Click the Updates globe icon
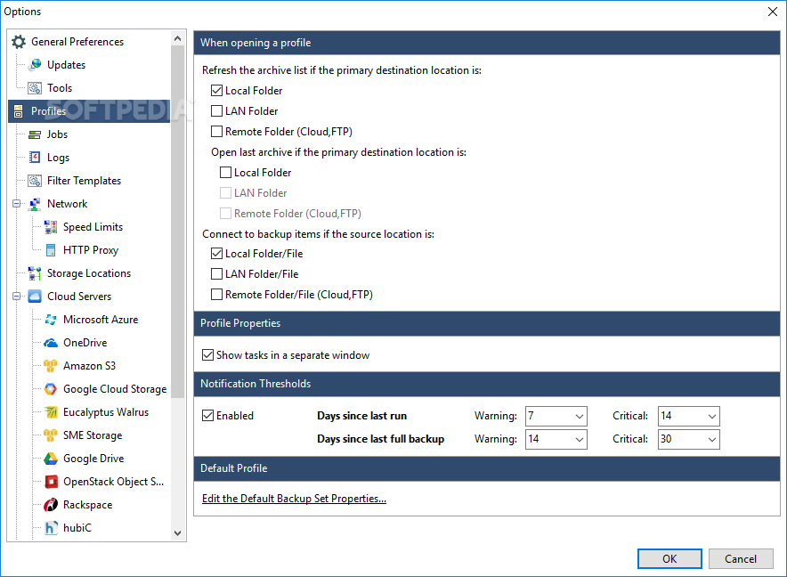 [35, 65]
